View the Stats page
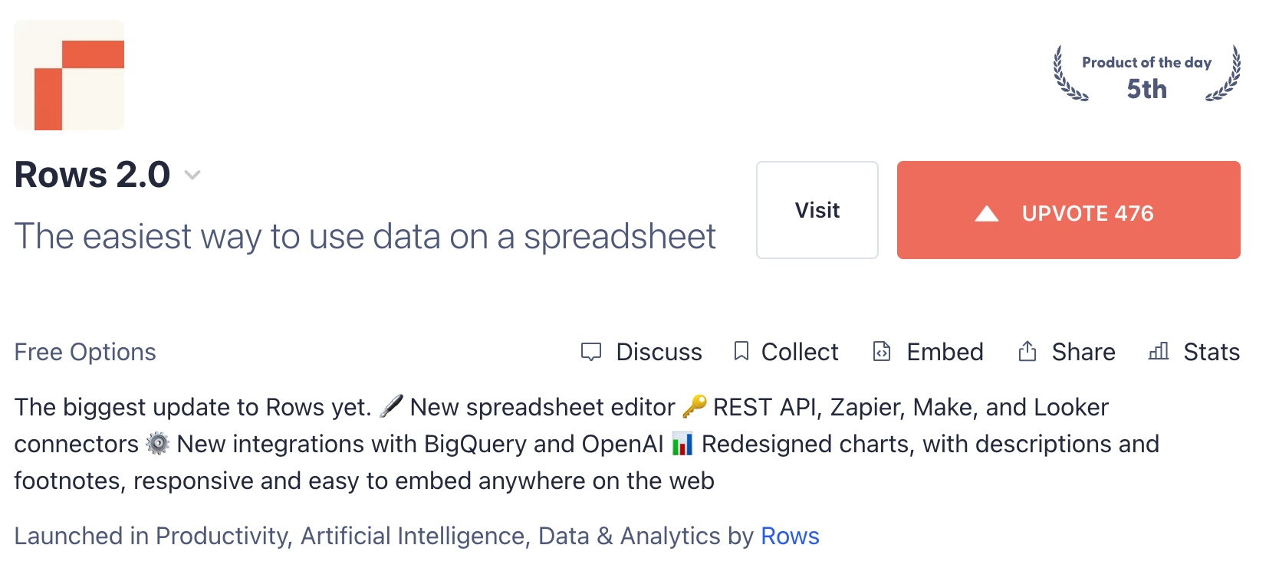This screenshot has width=1279, height=581. coord(1212,352)
